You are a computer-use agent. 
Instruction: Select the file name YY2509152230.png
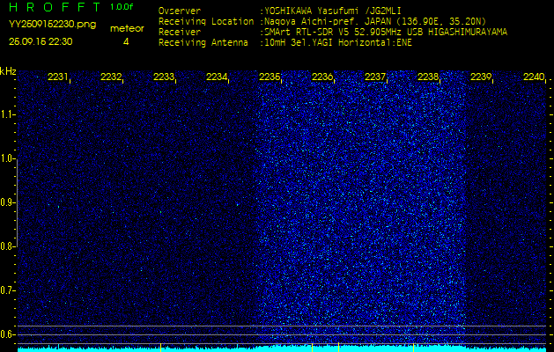(x=52, y=25)
